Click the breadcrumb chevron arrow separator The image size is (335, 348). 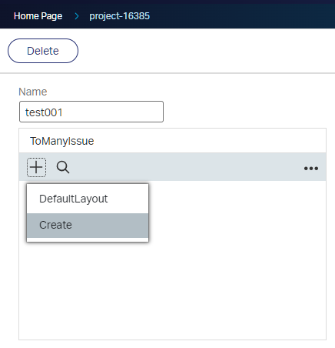pos(77,16)
